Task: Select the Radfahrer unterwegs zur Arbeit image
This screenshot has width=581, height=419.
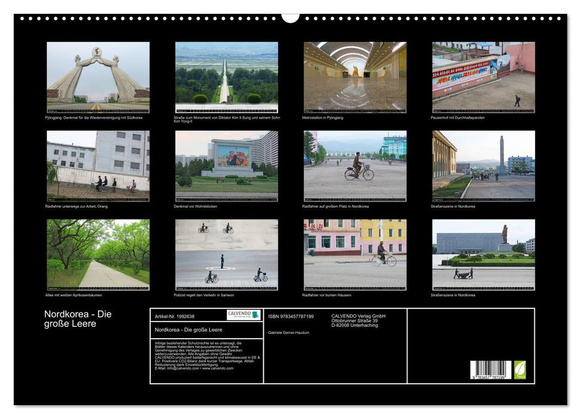Action: coord(96,166)
